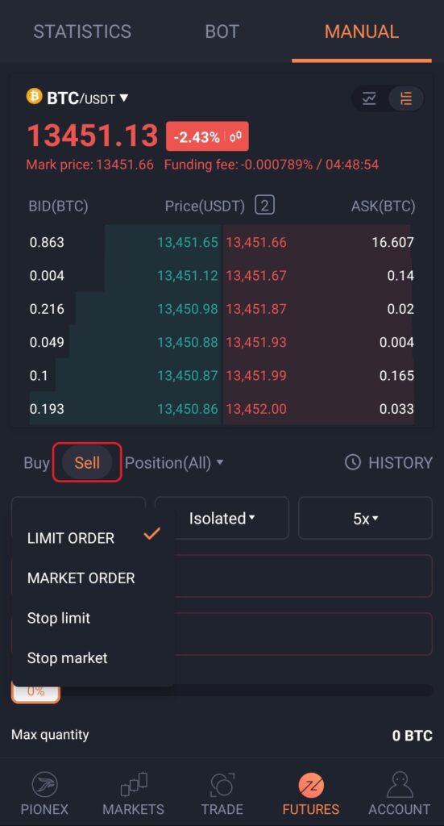
Task: Expand the Position(All) dropdown
Action: (x=174, y=462)
